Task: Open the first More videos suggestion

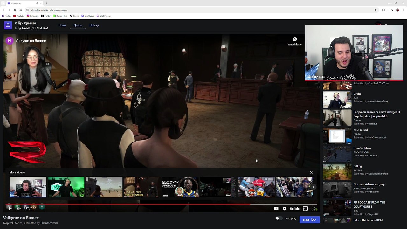Action: coord(28,187)
